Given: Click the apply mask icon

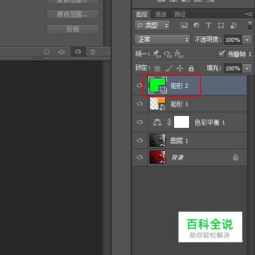Looking at the screenshot, I should [61, 52].
